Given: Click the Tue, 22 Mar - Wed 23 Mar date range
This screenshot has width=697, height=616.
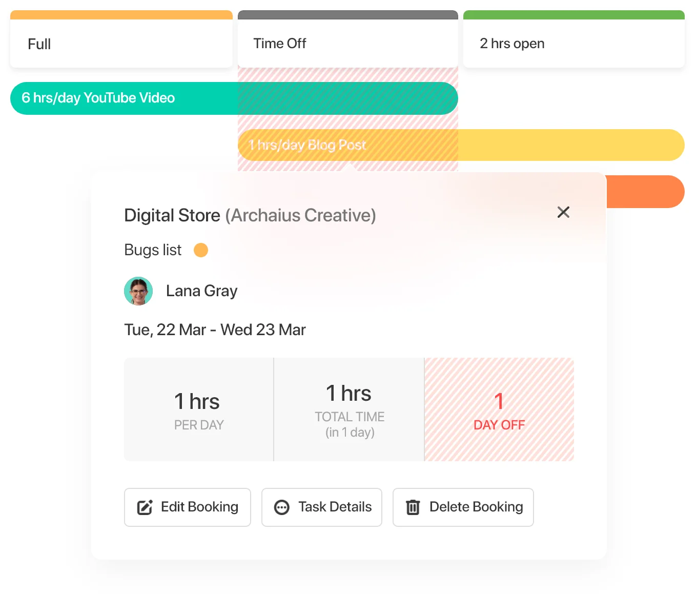Looking at the screenshot, I should click(215, 330).
